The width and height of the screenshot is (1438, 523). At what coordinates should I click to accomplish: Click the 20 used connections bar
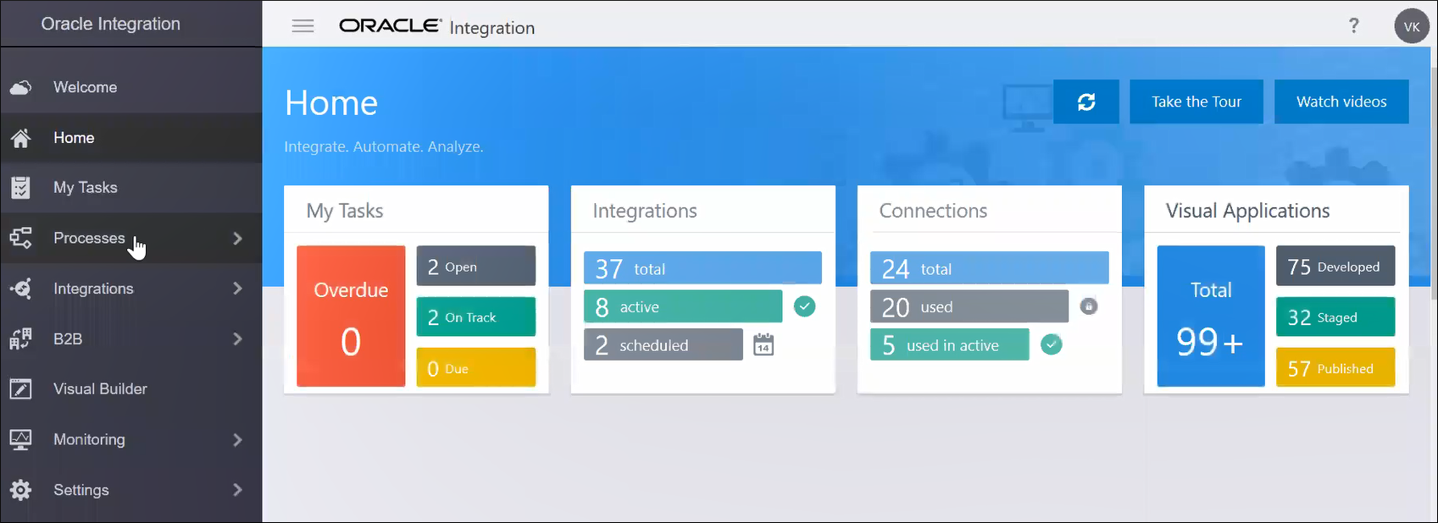tap(969, 306)
